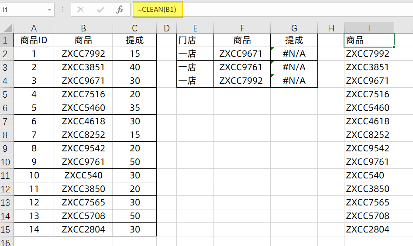Select row 5 header
413x246 pixels.
7,94
